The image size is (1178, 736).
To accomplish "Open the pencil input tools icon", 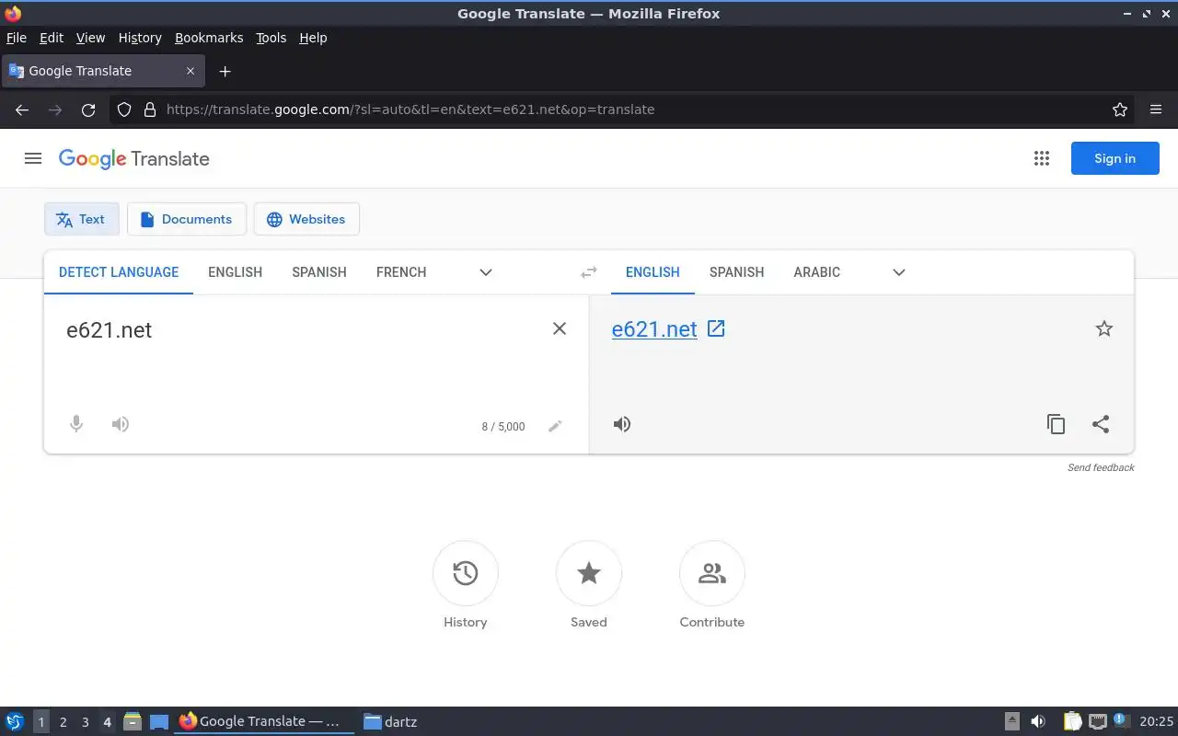I will (555, 426).
